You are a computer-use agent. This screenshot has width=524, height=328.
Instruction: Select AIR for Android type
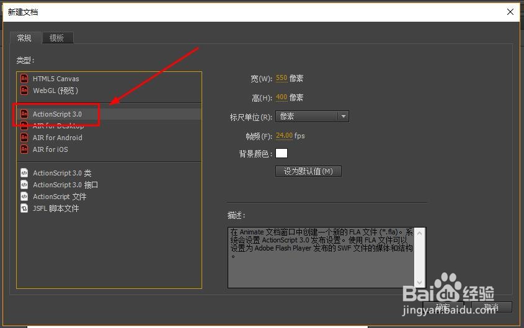point(109,137)
